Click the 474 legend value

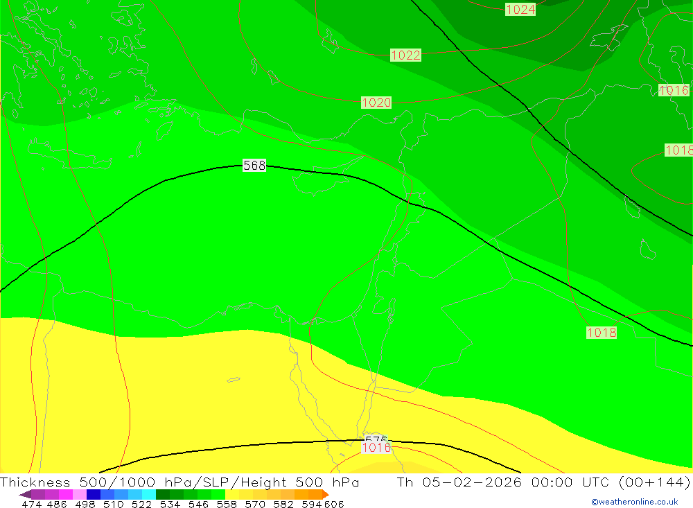31,504
